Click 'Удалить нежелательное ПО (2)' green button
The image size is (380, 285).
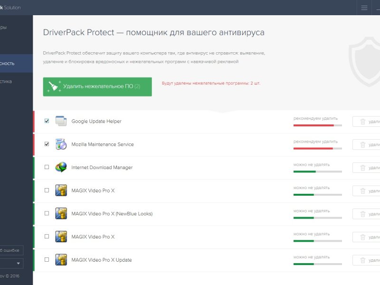click(x=97, y=87)
